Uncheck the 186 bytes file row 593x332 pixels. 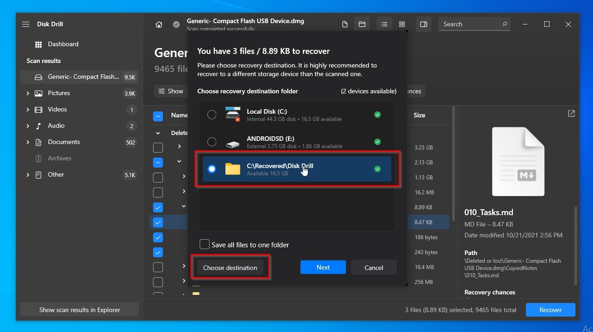pyautogui.click(x=158, y=237)
